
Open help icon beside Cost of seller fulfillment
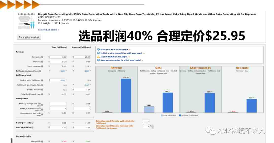click(x=42, y=80)
